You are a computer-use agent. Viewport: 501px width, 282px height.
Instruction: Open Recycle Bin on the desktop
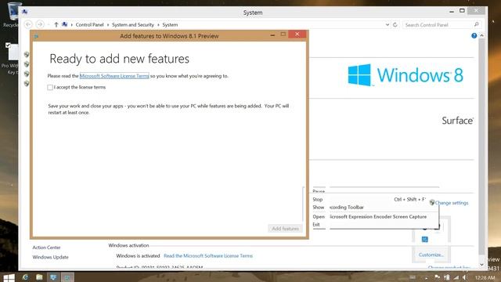point(13,15)
